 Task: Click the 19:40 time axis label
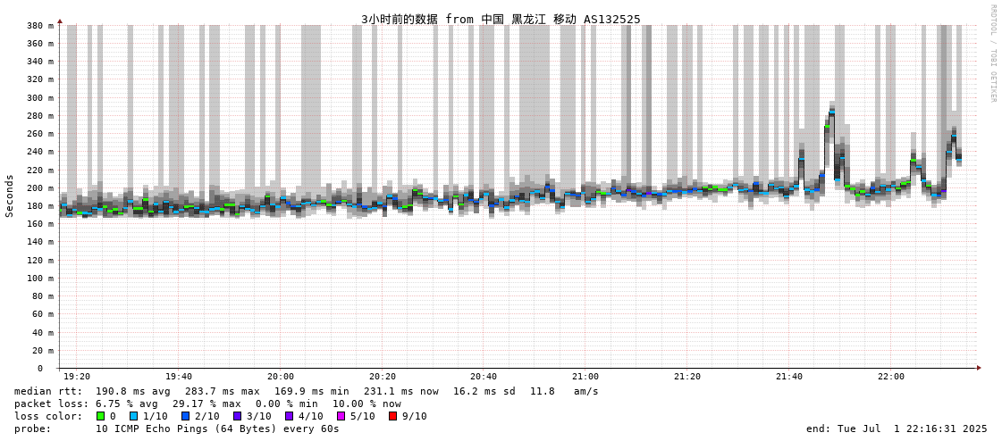click(178, 378)
